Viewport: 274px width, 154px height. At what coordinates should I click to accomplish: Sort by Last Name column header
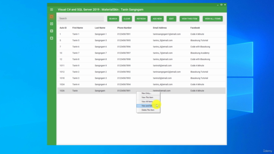100,28
